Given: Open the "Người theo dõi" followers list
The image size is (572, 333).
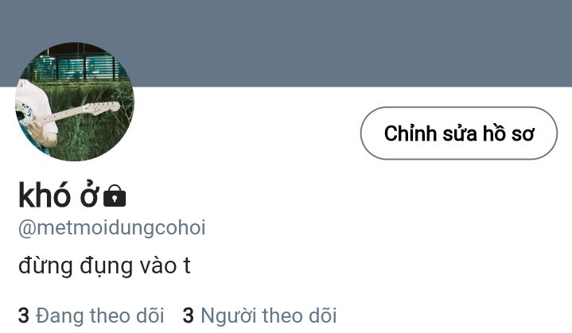Looking at the screenshot, I should coord(259,316).
